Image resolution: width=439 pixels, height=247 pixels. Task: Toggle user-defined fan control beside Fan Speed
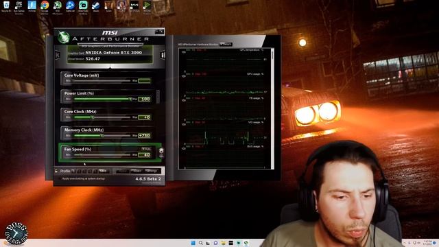click(161, 151)
